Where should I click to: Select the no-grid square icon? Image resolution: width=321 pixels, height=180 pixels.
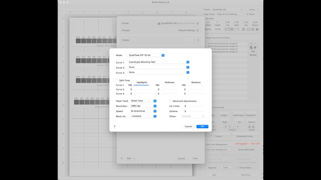(248, 29)
